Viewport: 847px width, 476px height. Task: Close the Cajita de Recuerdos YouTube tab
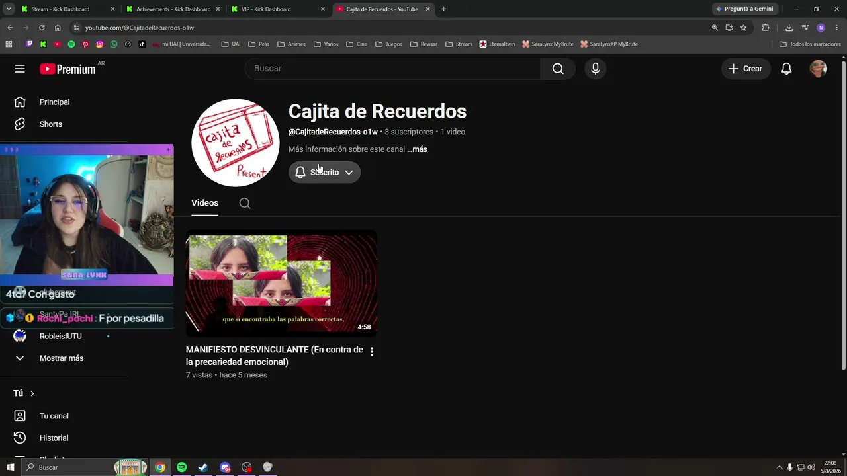coord(427,9)
